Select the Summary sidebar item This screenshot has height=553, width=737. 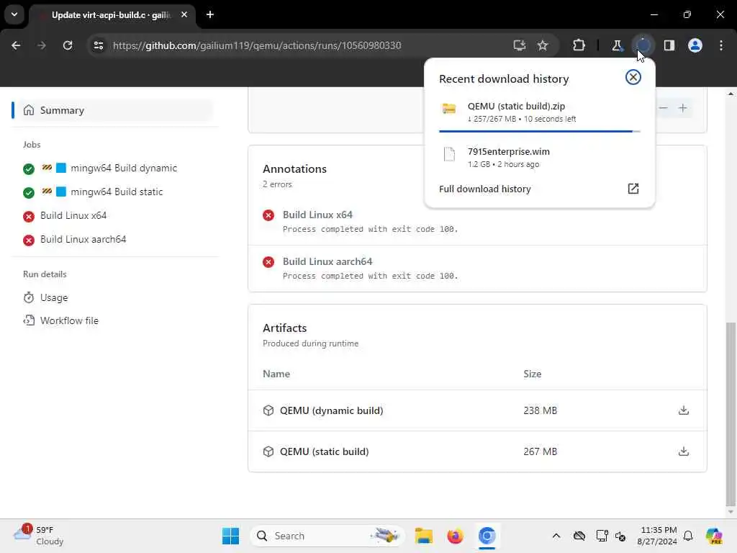(113, 110)
